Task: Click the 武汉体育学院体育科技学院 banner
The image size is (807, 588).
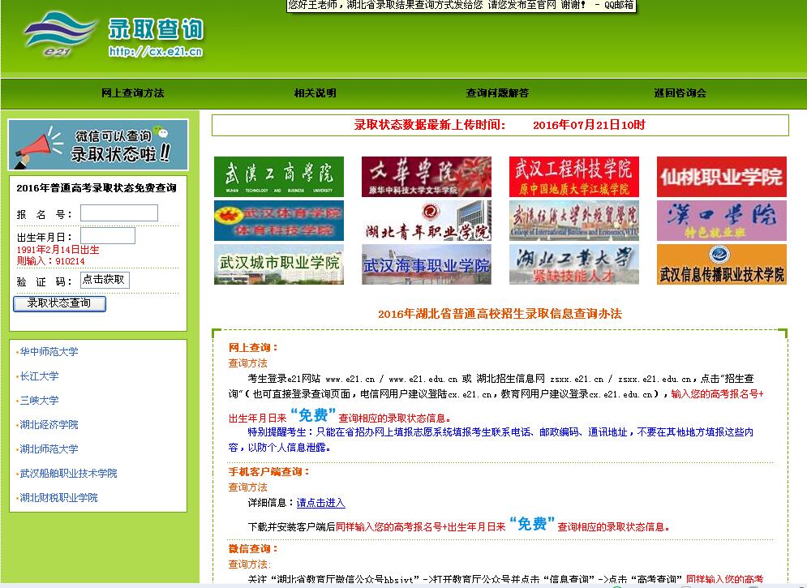Action: coord(279,221)
